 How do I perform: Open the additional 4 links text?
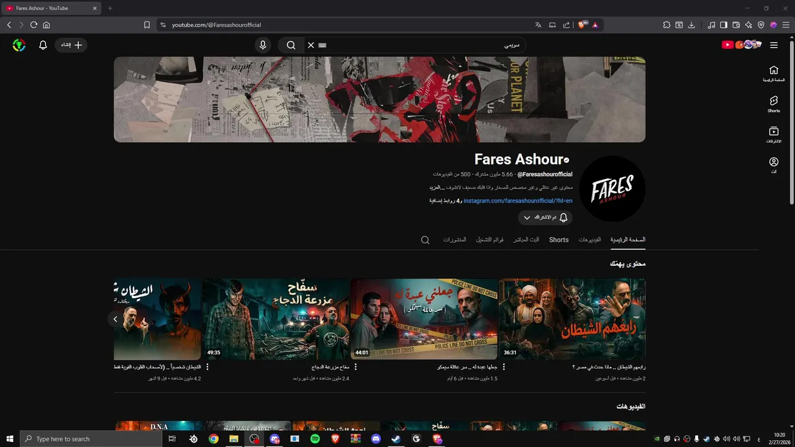(x=445, y=201)
